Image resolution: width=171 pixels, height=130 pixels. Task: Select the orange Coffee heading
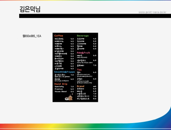click(x=58, y=36)
